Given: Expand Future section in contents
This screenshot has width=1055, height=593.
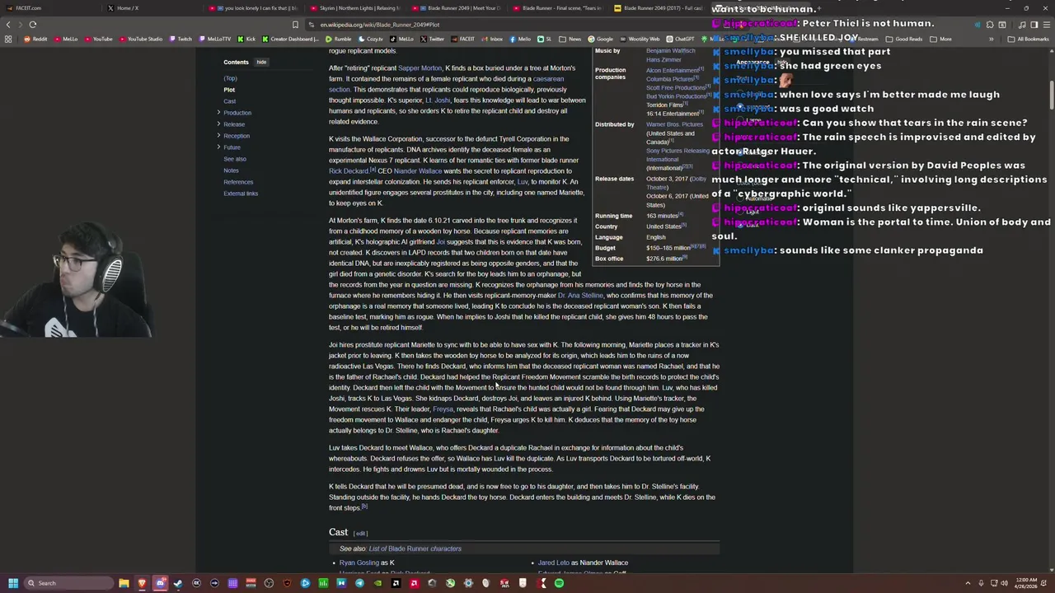Looking at the screenshot, I should [218, 147].
